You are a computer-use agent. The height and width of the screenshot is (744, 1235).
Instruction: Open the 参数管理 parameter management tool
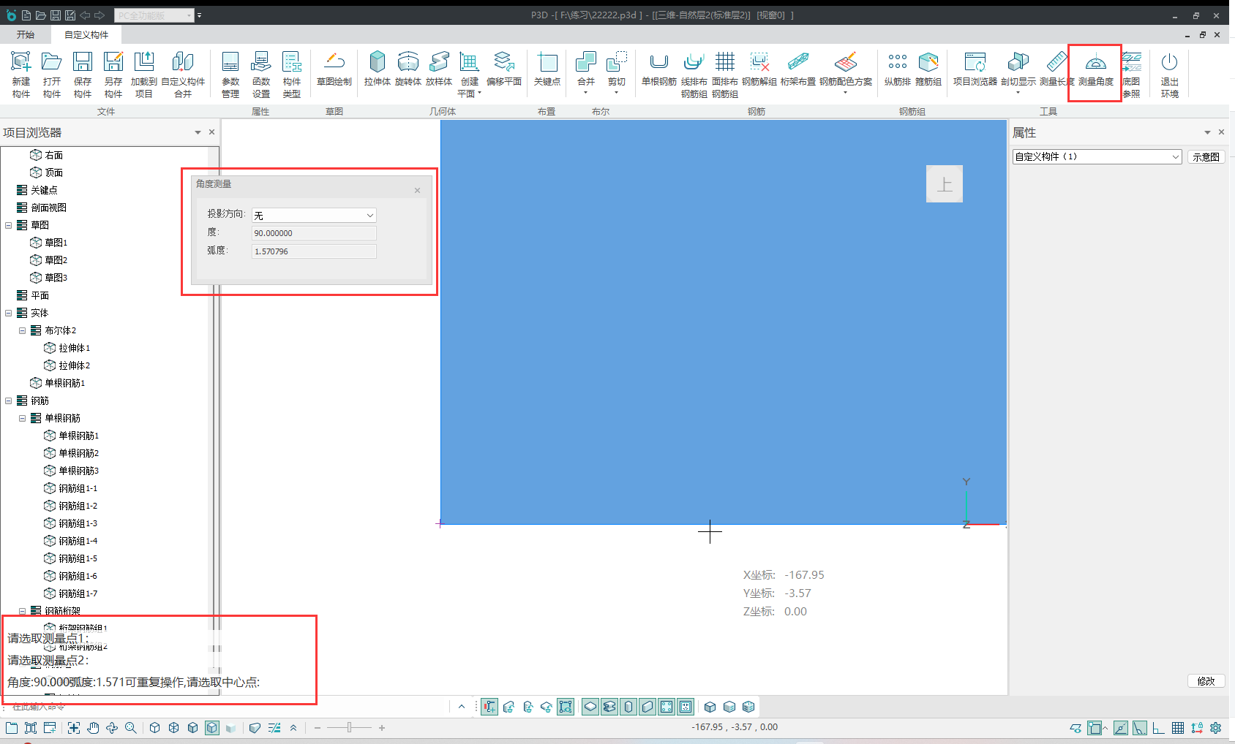[x=230, y=73]
